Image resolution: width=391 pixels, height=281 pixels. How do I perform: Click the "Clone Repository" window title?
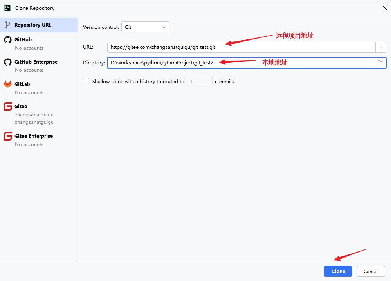point(35,8)
